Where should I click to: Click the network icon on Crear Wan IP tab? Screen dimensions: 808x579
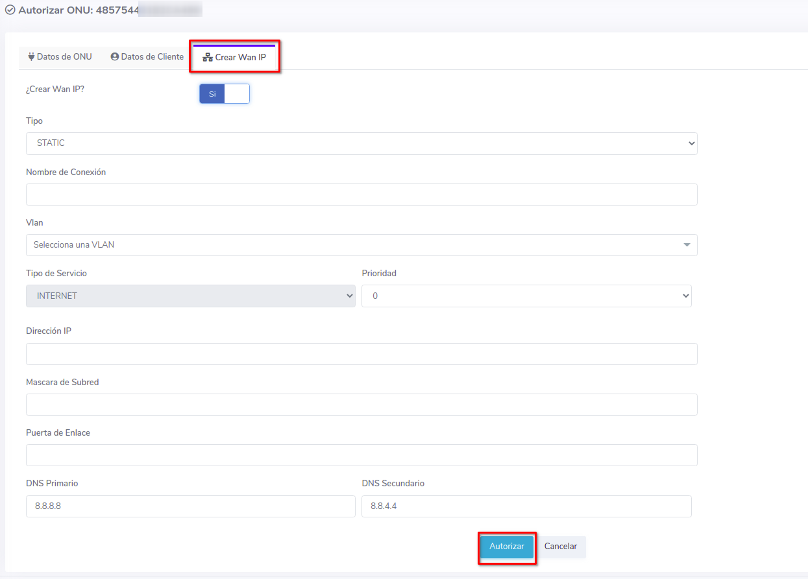(208, 58)
